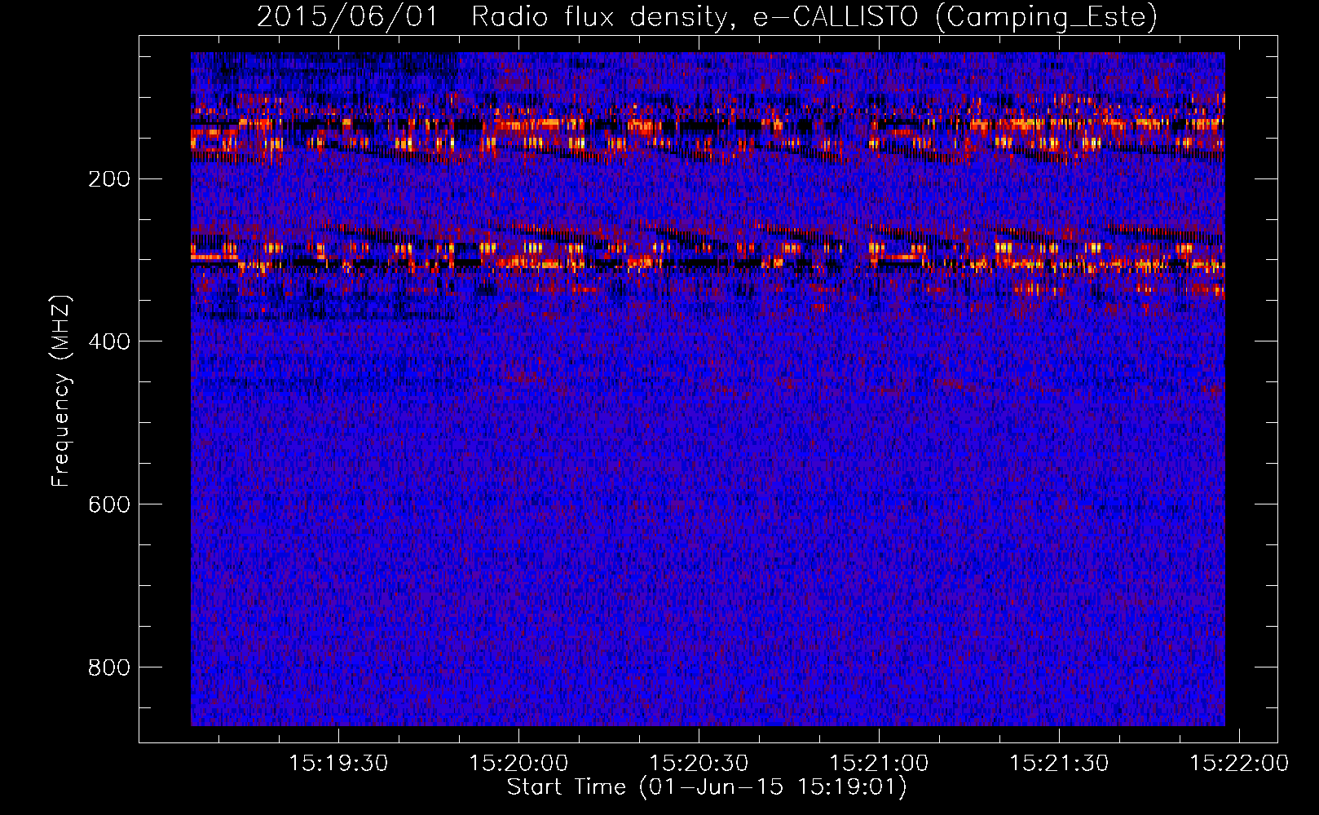
Task: Select the '800' frequency axis label
Action: tap(108, 667)
